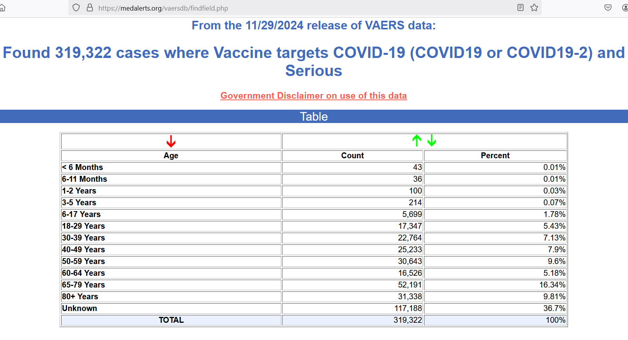Image resolution: width=628 pixels, height=340 pixels.
Task: Click count value 117,188
Action: click(x=408, y=308)
